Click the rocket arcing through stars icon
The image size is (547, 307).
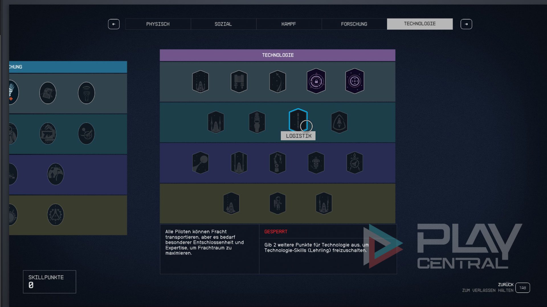(277, 81)
